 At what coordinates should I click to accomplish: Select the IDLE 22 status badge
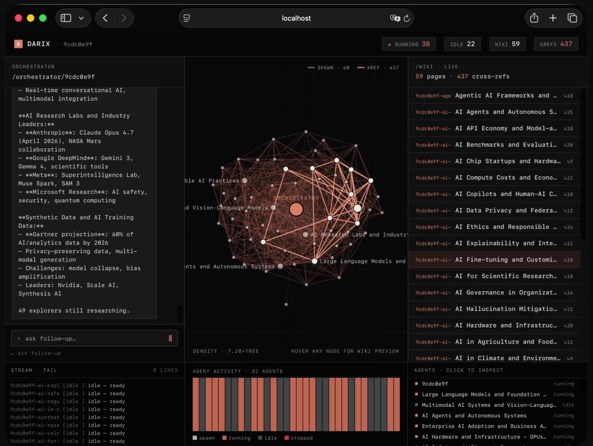coord(462,44)
